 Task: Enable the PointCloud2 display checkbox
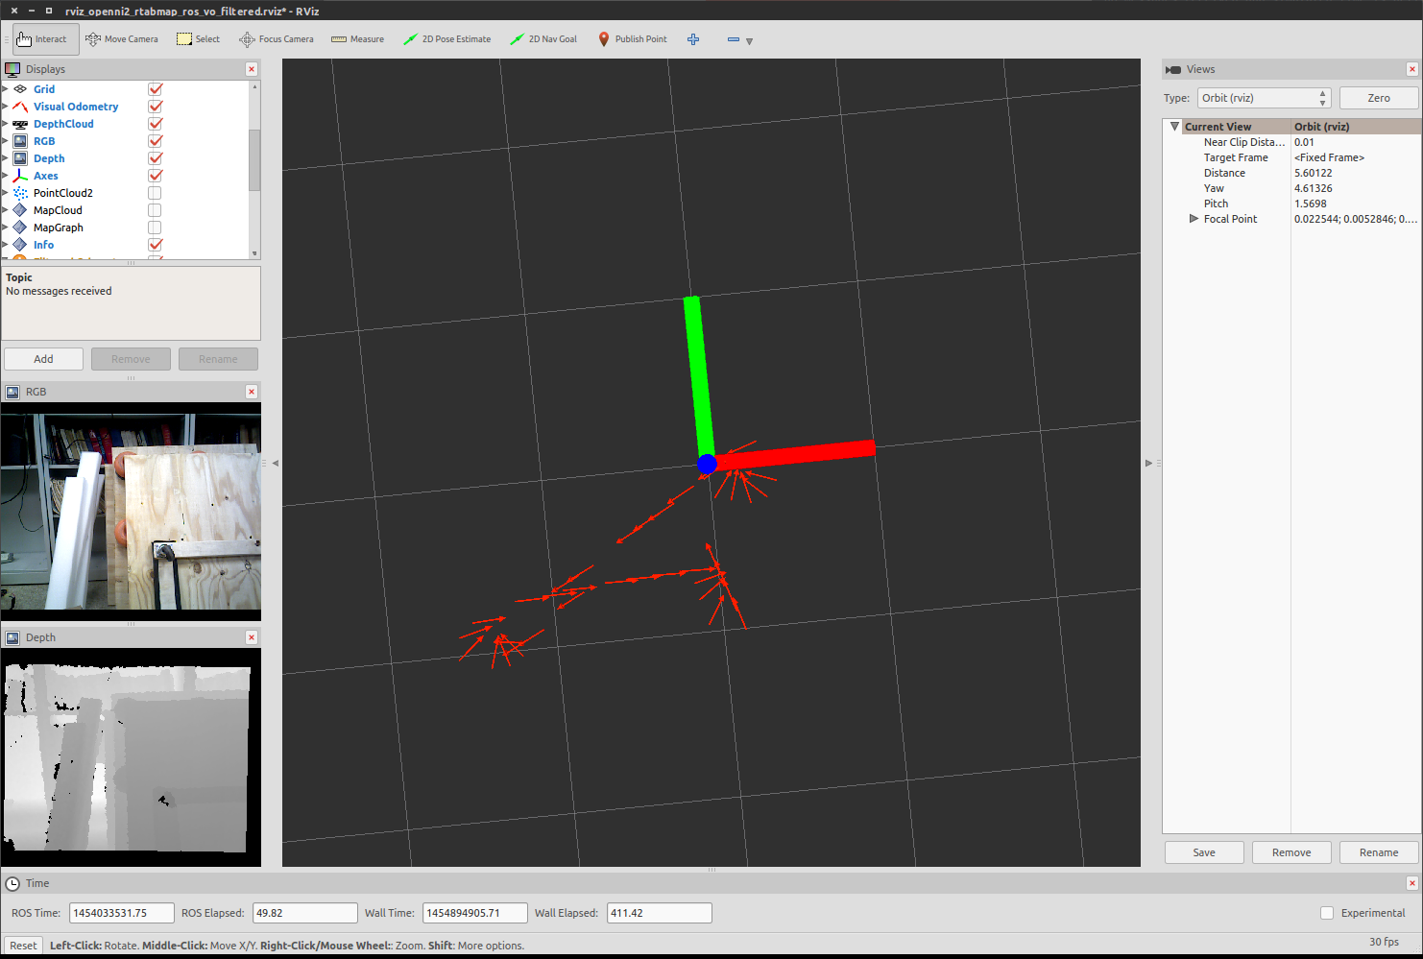click(155, 193)
